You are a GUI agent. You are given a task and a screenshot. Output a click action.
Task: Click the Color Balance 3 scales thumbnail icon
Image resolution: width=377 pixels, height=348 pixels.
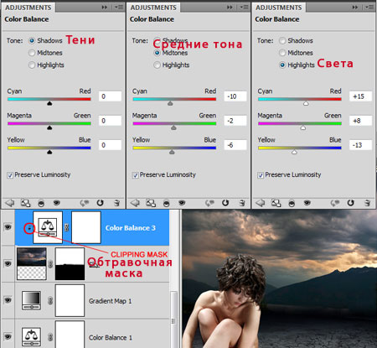click(48, 227)
